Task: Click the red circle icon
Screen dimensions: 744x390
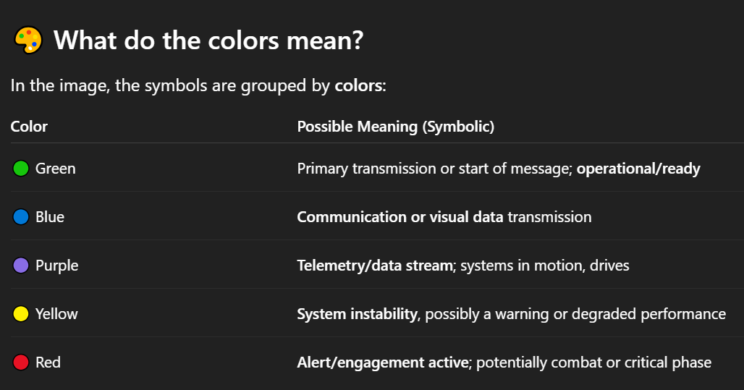Action: tap(21, 363)
